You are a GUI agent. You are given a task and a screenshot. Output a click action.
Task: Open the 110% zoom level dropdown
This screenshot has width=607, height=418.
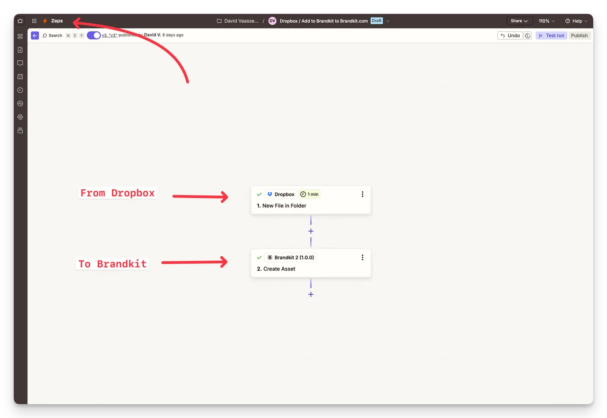pos(546,21)
